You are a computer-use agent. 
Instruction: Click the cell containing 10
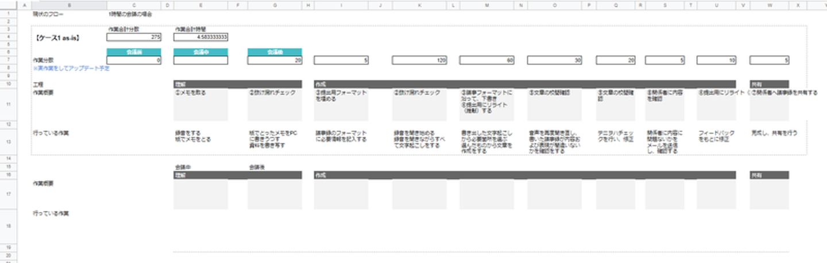(716, 60)
